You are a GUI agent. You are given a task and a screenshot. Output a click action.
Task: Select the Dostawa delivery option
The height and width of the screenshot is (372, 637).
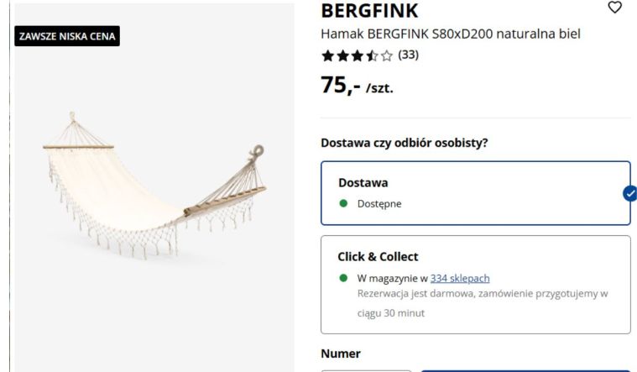[475, 192]
